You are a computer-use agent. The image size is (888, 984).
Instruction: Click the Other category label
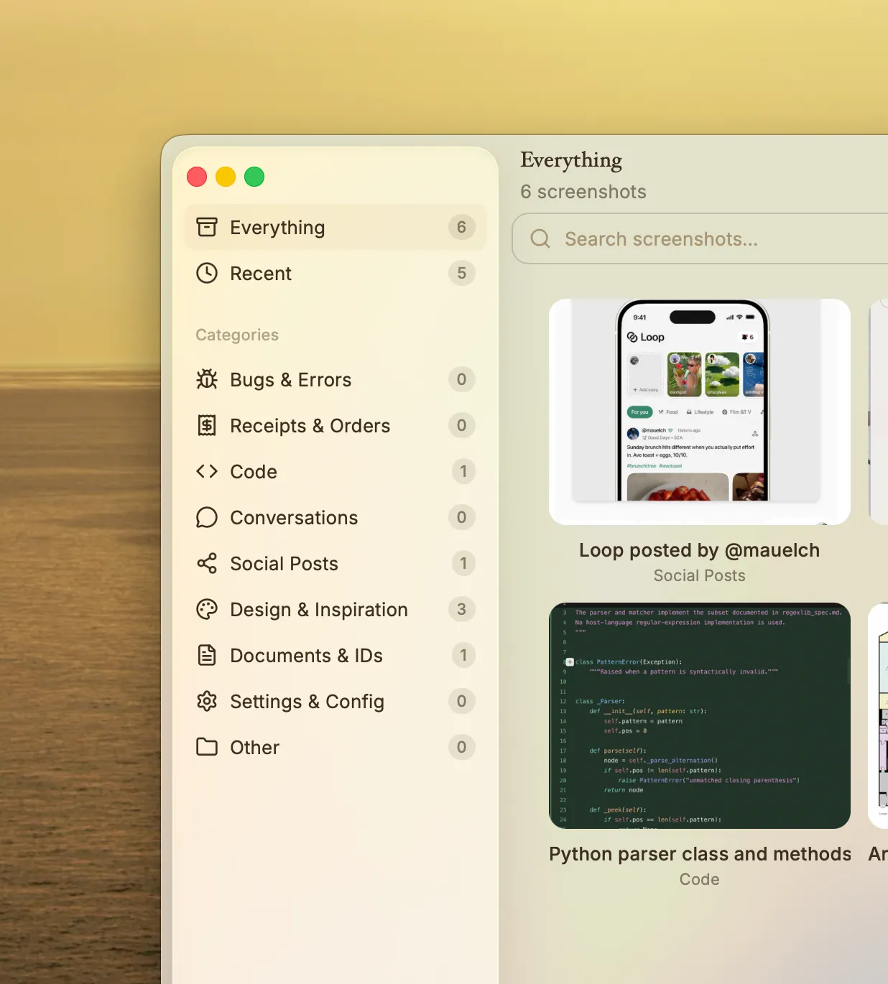255,748
